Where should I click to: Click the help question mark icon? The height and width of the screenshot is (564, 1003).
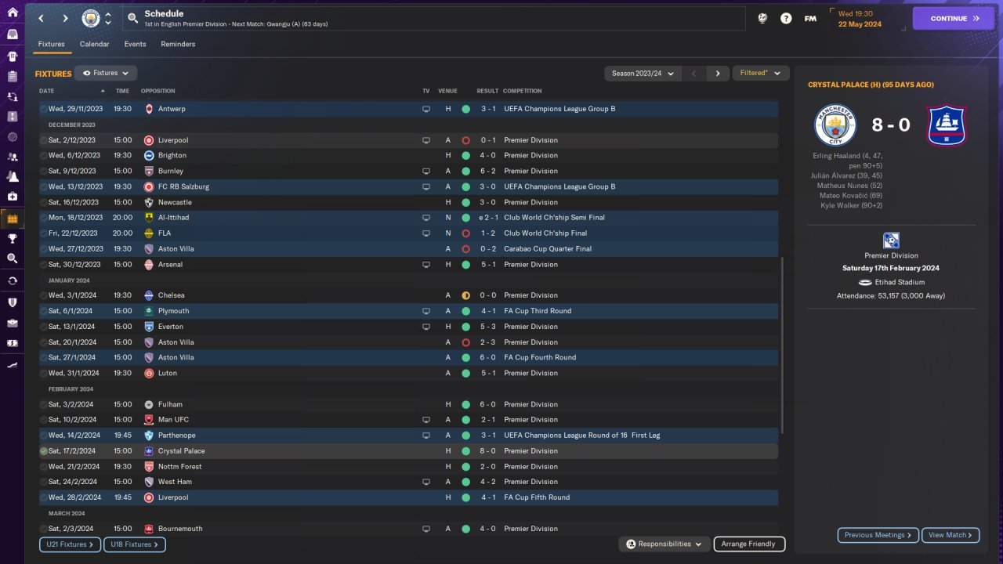coord(786,18)
